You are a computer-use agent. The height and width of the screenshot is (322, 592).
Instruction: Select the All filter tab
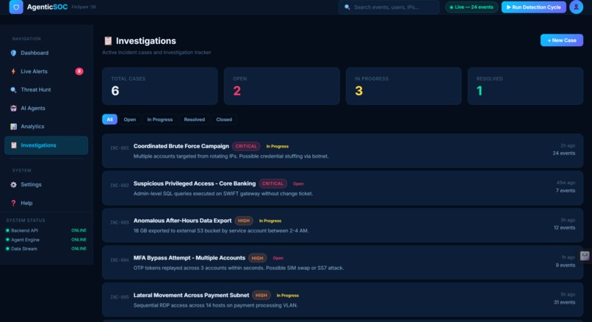(109, 120)
